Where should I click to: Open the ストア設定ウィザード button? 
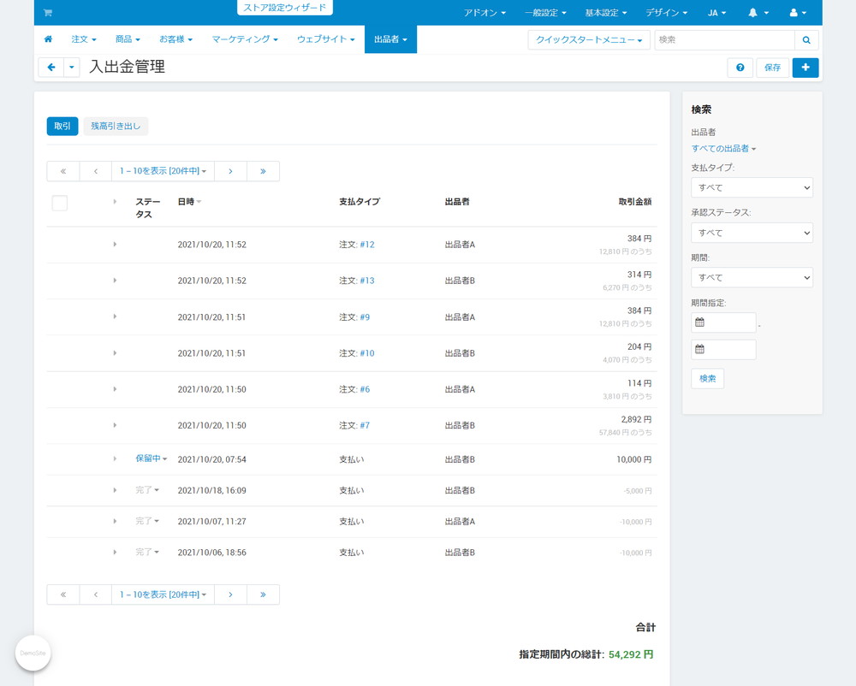coord(284,8)
